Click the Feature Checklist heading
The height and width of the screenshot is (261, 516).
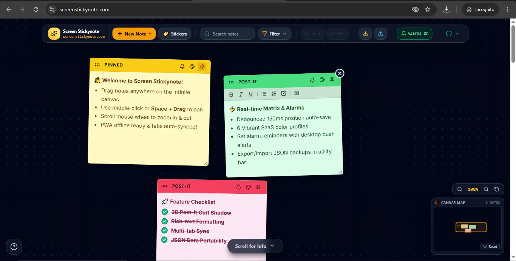193,202
